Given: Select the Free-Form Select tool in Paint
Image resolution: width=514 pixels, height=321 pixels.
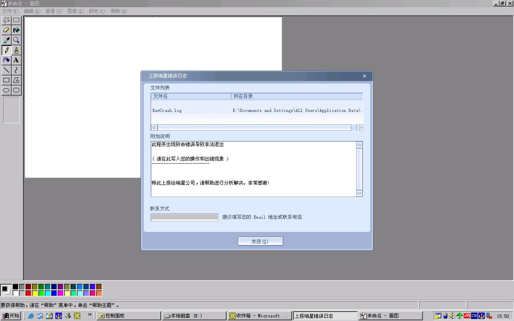Looking at the screenshot, I should (x=6, y=20).
